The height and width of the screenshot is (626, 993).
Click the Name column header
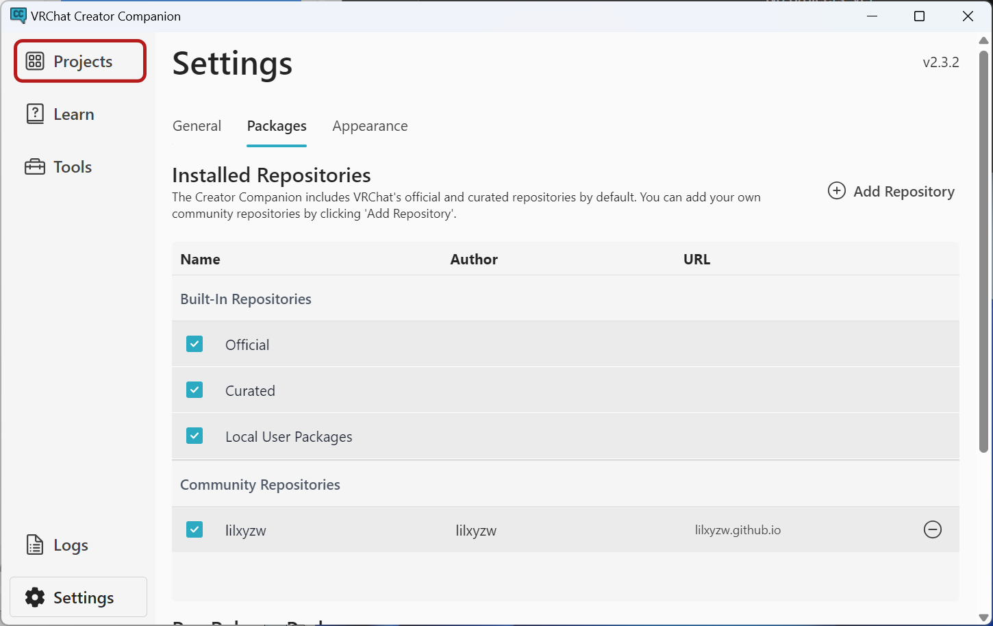coord(200,259)
